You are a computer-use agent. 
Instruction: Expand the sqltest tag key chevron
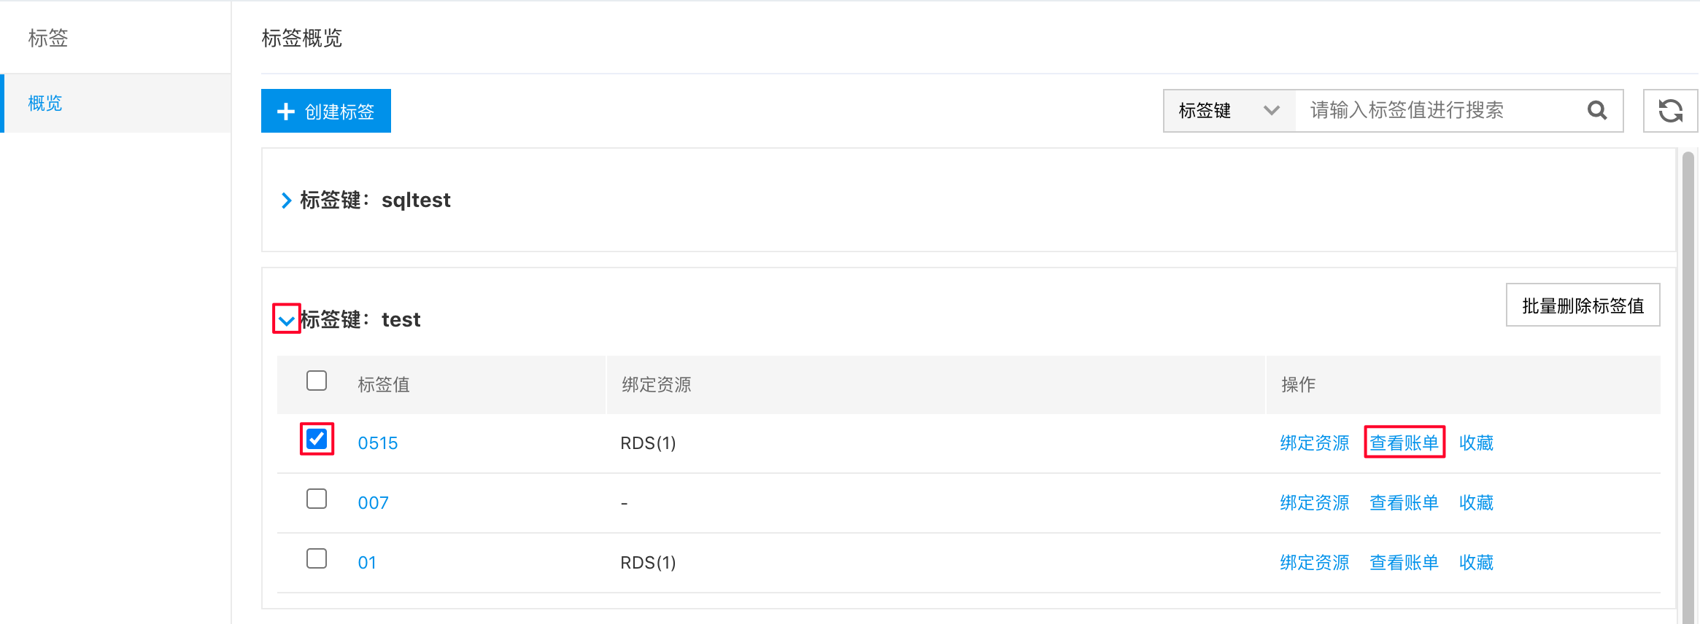pyautogui.click(x=286, y=200)
